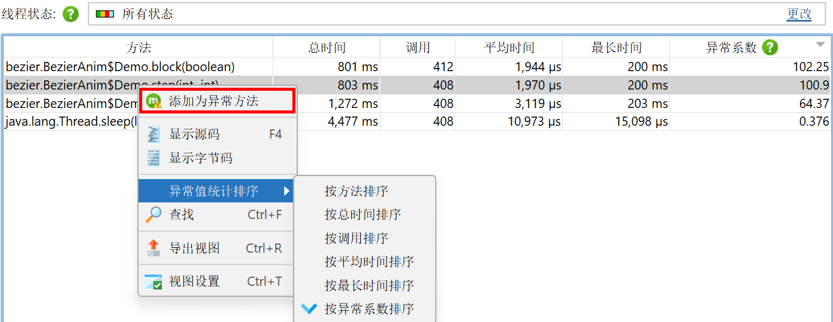
Task: Click the 203 ms maximum time cell
Action: [617, 104]
